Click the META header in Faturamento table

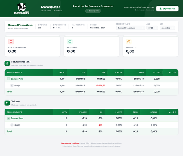pos(62,73)
